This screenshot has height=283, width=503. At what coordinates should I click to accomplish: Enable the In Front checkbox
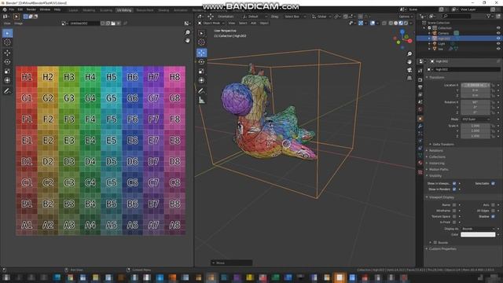[454, 222]
